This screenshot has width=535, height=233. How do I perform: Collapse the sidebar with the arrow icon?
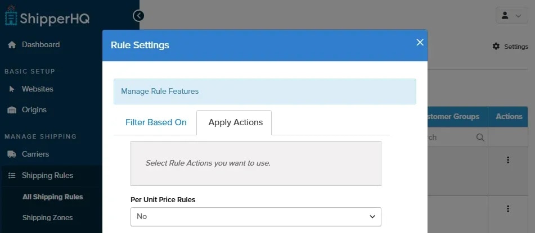tap(138, 16)
